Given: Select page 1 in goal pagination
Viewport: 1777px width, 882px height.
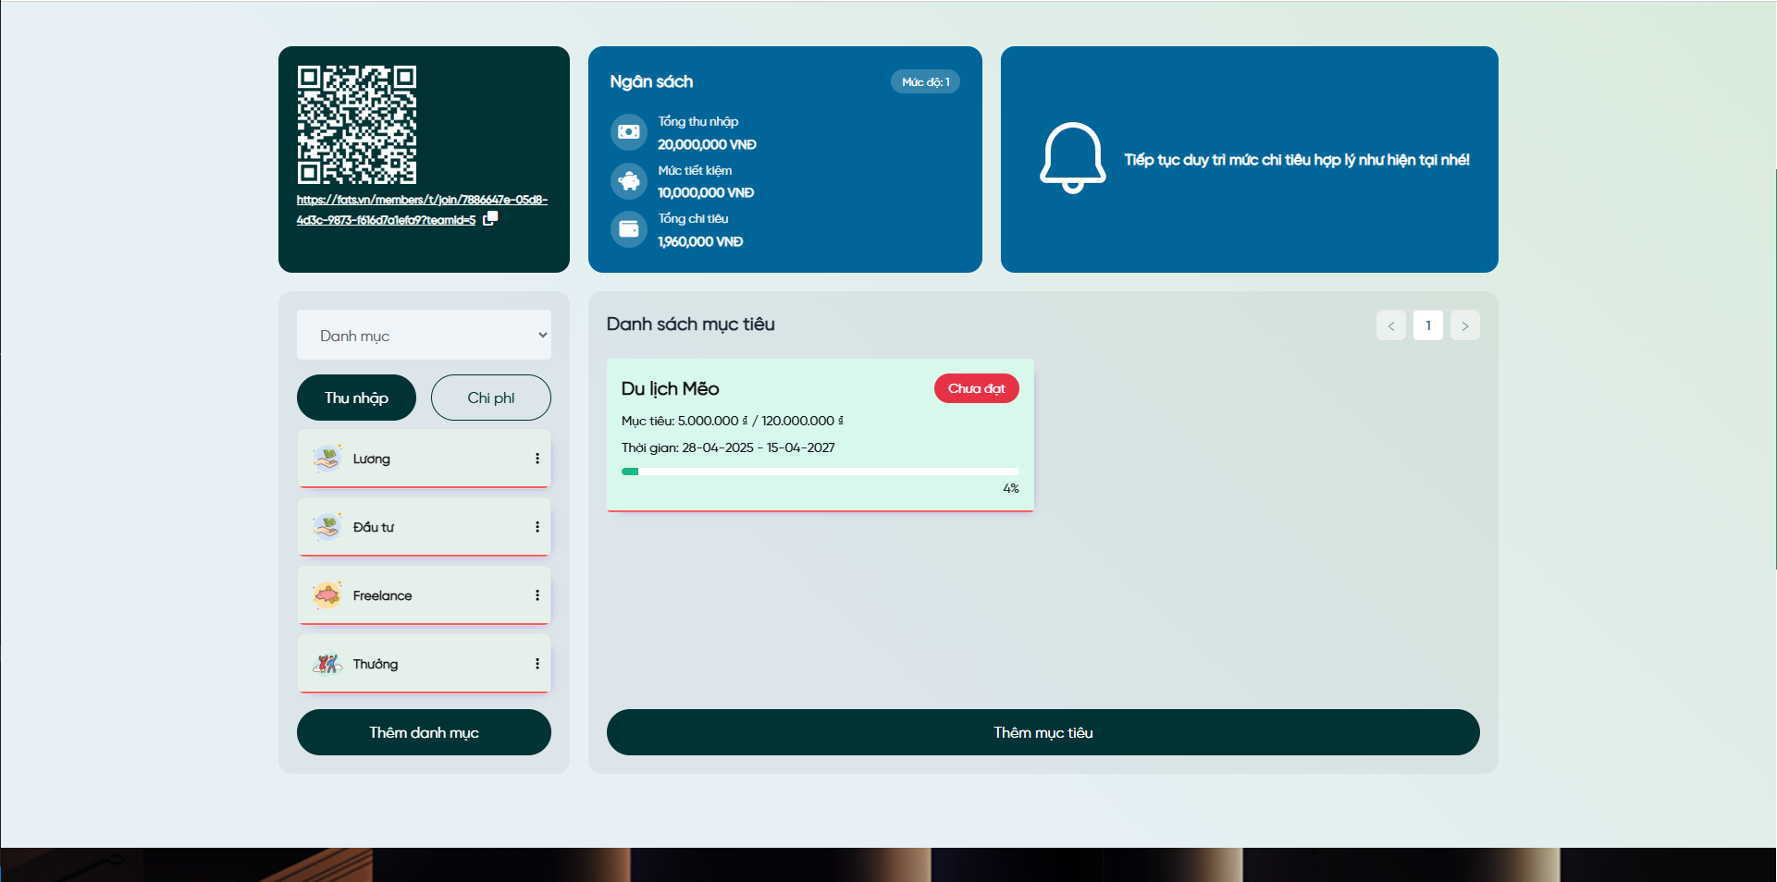Looking at the screenshot, I should [1427, 325].
